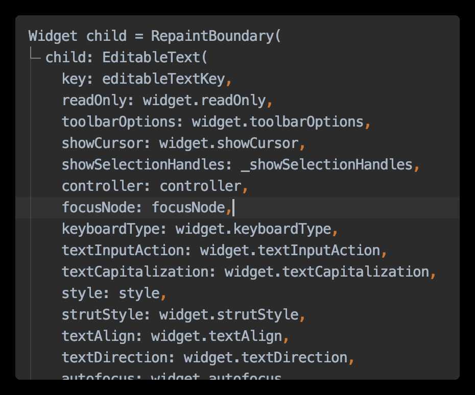Image resolution: width=475 pixels, height=395 pixels.
Task: Click the widget.strutStyle value
Action: (229, 315)
